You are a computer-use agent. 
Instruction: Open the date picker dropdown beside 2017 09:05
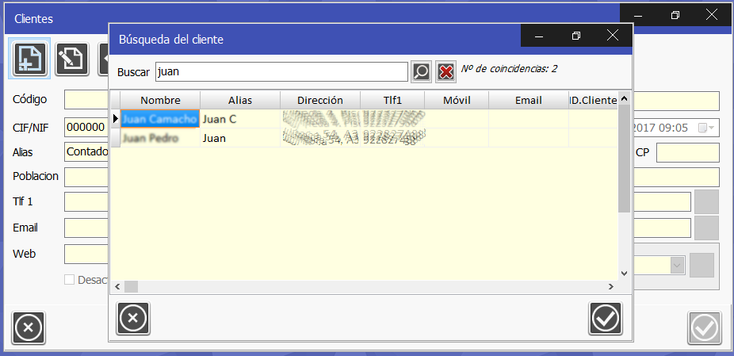point(705,128)
